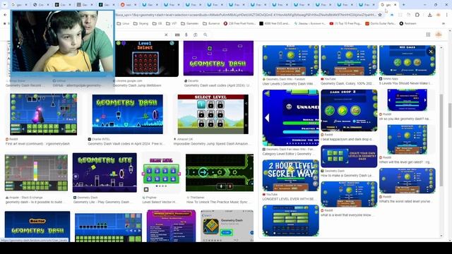Start voice search with microphone icon

[x=186, y=35]
